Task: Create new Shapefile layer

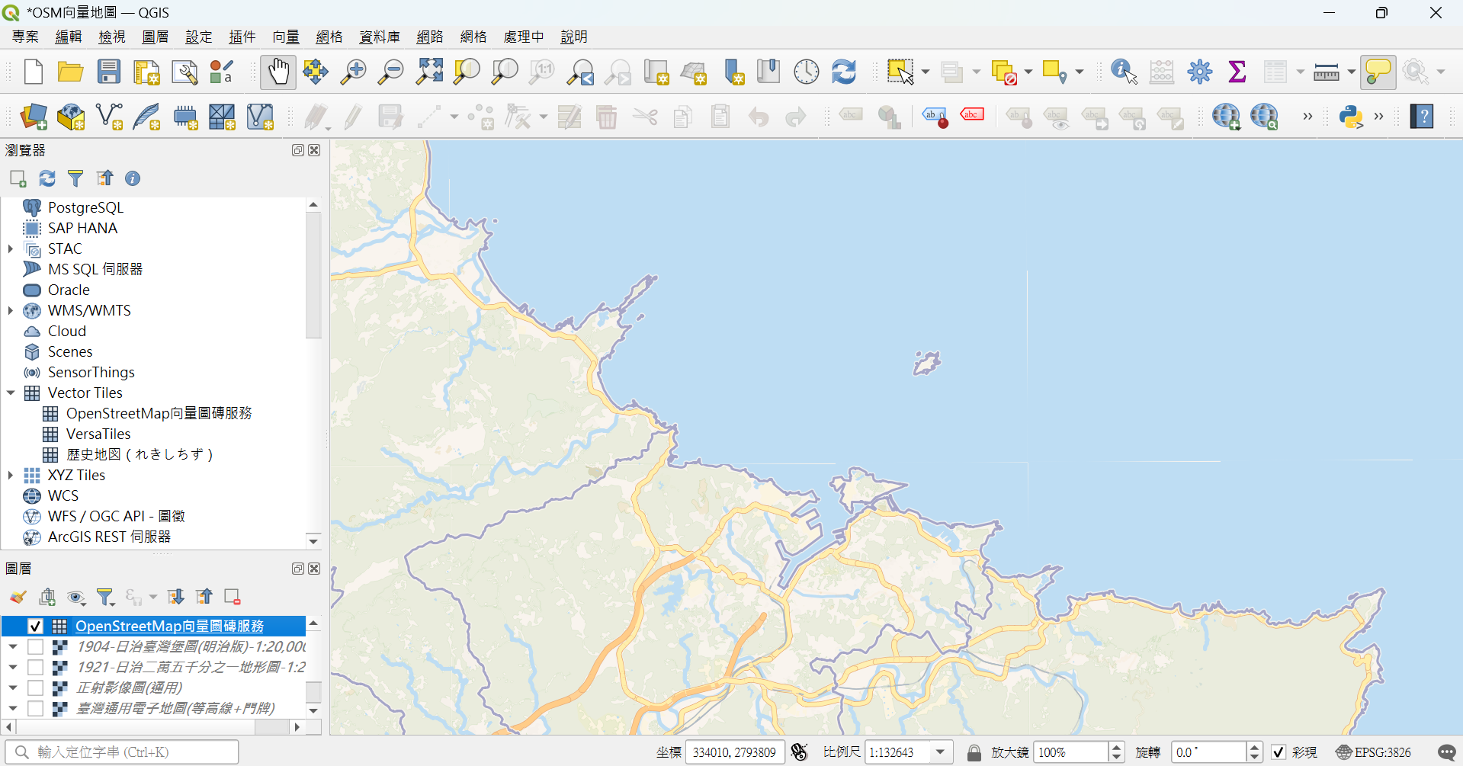Action: pyautogui.click(x=109, y=117)
